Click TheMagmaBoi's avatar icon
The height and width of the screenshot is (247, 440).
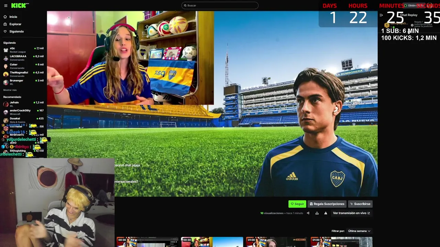6,74
